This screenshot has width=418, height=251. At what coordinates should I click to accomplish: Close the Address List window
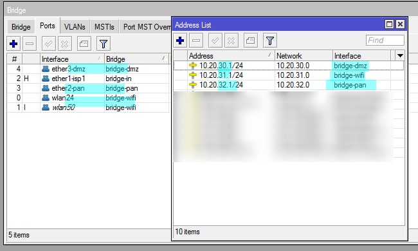click(x=400, y=24)
